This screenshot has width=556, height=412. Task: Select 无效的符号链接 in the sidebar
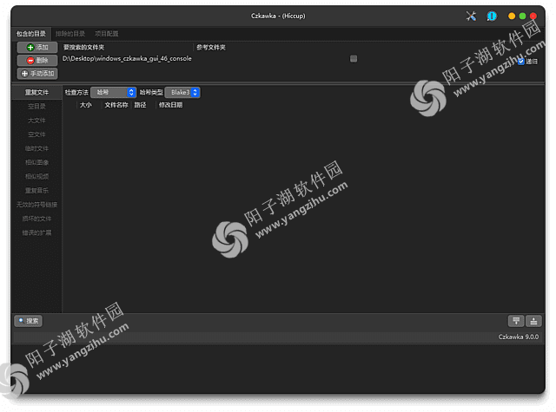(x=36, y=205)
